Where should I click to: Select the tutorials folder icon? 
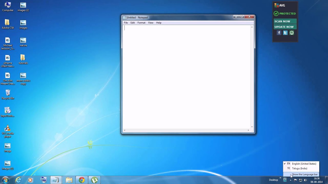tap(23, 60)
